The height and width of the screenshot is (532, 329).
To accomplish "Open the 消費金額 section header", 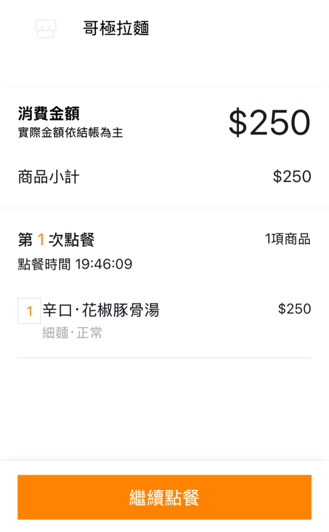I will point(45,112).
